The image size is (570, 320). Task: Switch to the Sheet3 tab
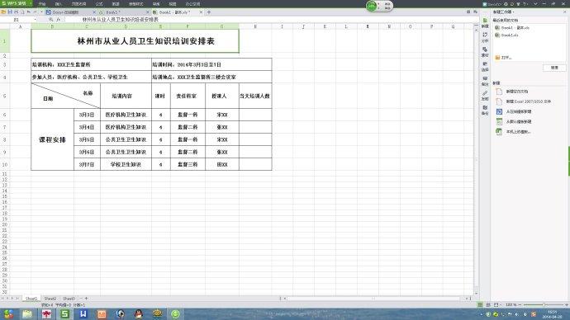tap(69, 299)
